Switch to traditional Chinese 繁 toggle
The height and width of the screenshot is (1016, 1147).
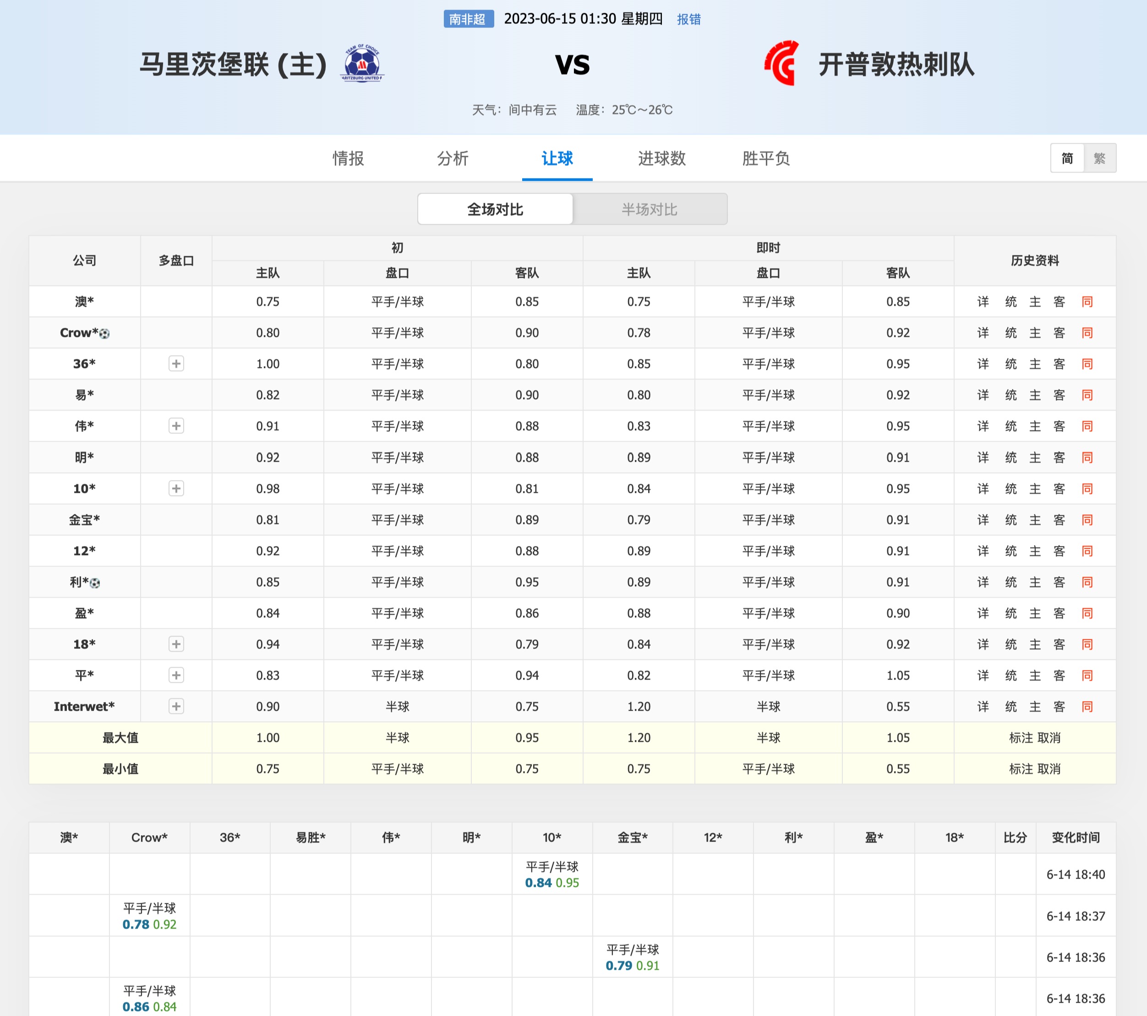tap(1100, 158)
